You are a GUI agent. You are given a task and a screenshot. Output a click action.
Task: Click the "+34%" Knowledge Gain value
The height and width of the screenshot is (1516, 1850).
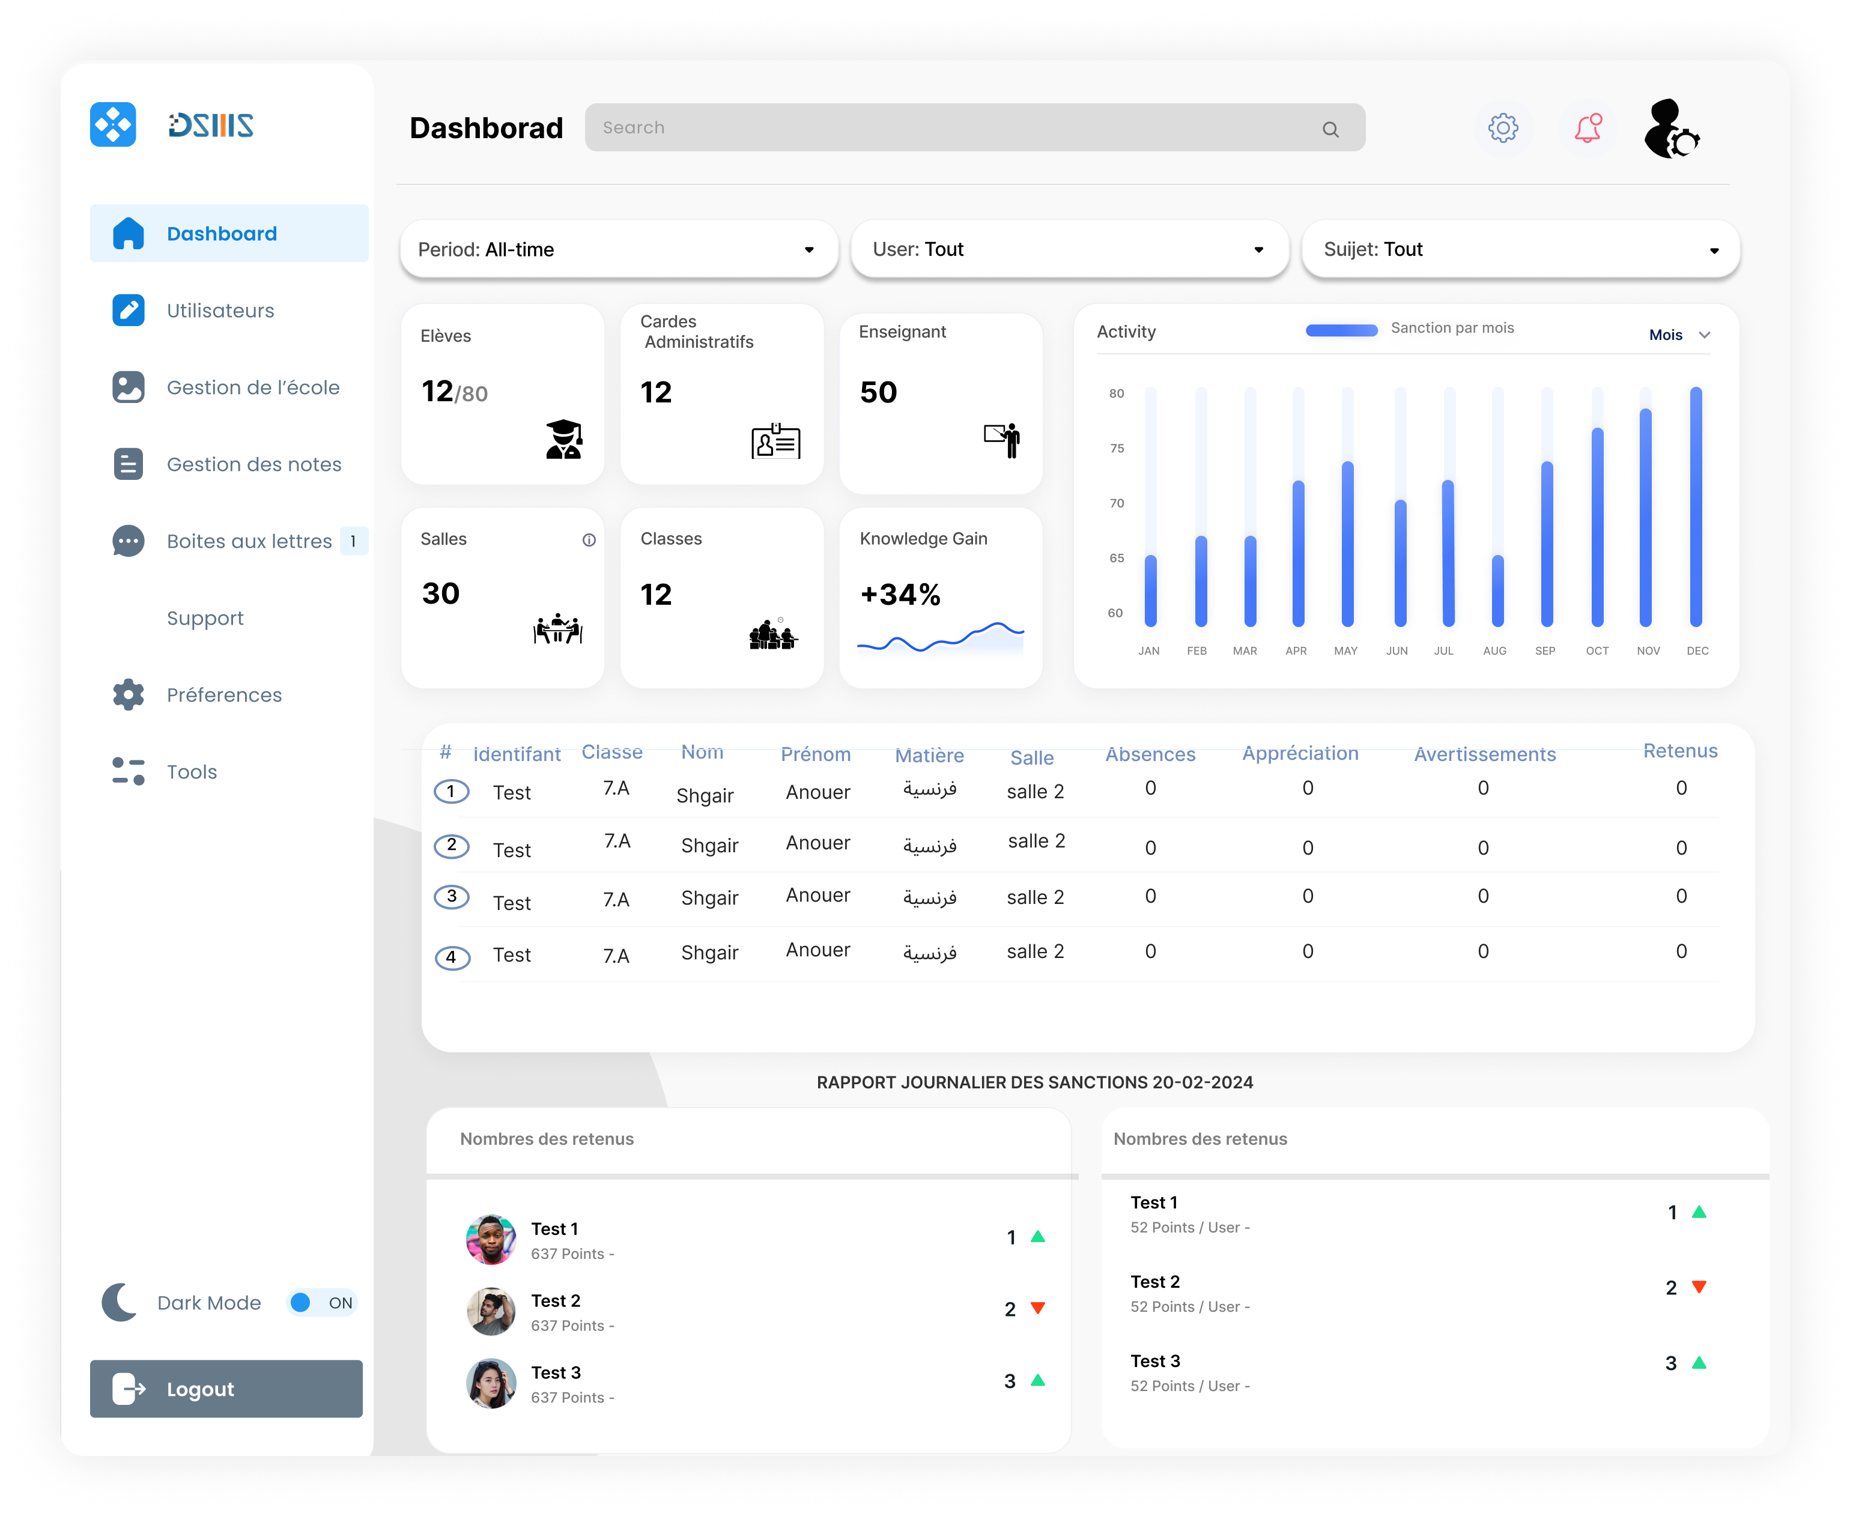click(x=900, y=595)
